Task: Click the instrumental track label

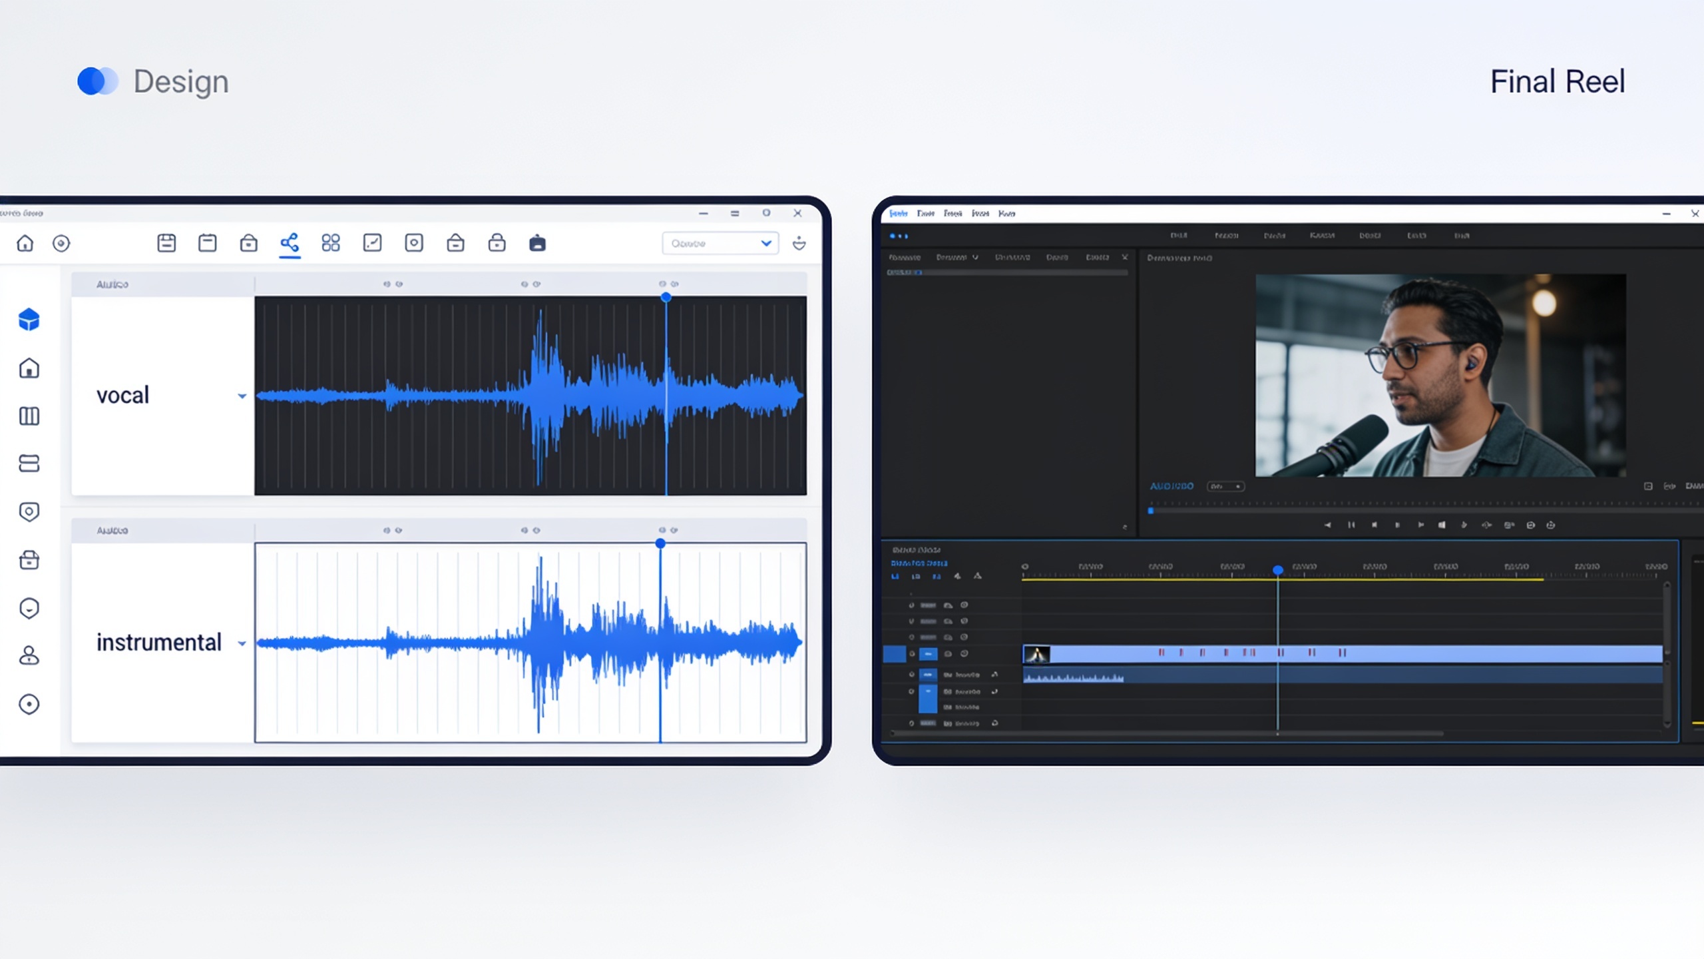Action: (159, 643)
